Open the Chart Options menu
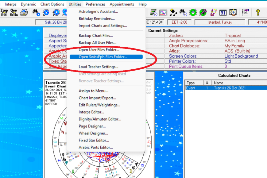267x178 pixels. point(52,4)
